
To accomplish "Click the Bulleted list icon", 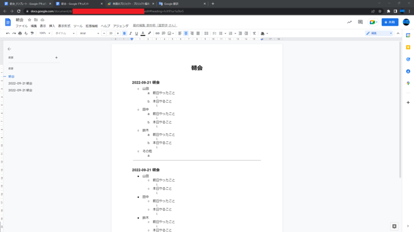I will tap(221, 34).
